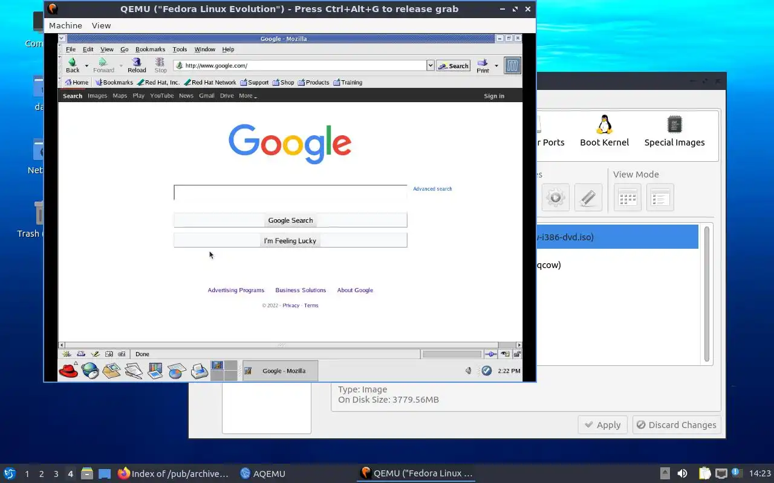Click the Mail icon in Mozilla status bar
The image size is (774, 483).
click(81, 354)
